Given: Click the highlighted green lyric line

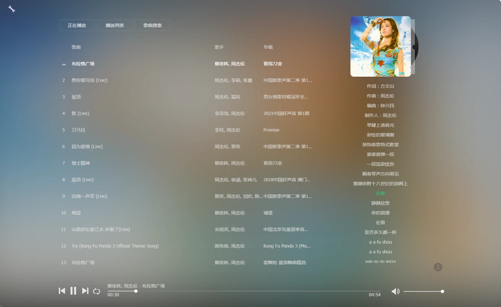Looking at the screenshot, I should click(380, 193).
